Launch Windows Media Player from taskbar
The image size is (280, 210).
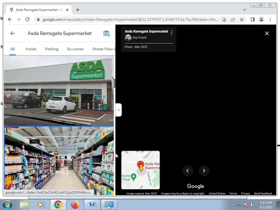(x=41, y=205)
